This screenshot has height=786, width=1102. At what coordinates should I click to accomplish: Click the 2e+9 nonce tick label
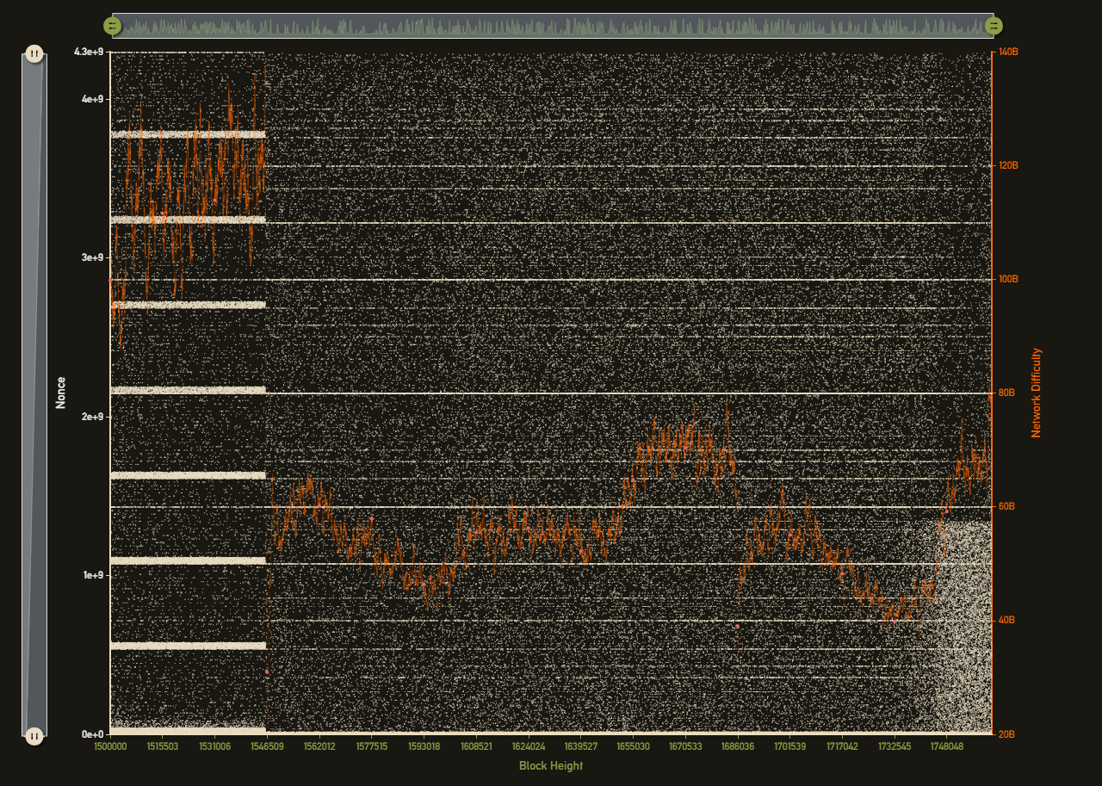(93, 417)
